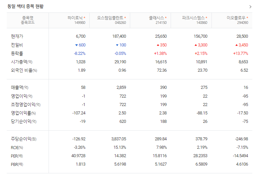Screen dimensions: 257x174
Task: Click ROE value 15.13%
Action: pyautogui.click(x=120, y=147)
